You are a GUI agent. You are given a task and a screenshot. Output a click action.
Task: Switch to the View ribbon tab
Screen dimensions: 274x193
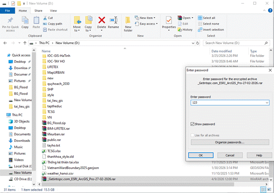tap(53, 10)
